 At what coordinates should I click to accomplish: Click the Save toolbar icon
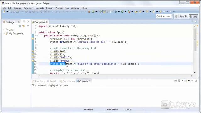[10, 12]
